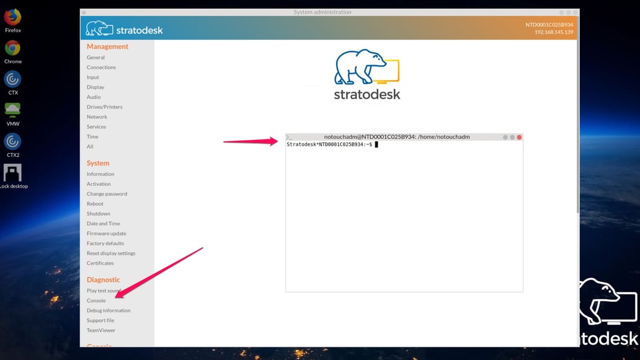Image resolution: width=640 pixels, height=360 pixels.
Task: Open Chrome using its desktop icon
Action: pos(12,48)
